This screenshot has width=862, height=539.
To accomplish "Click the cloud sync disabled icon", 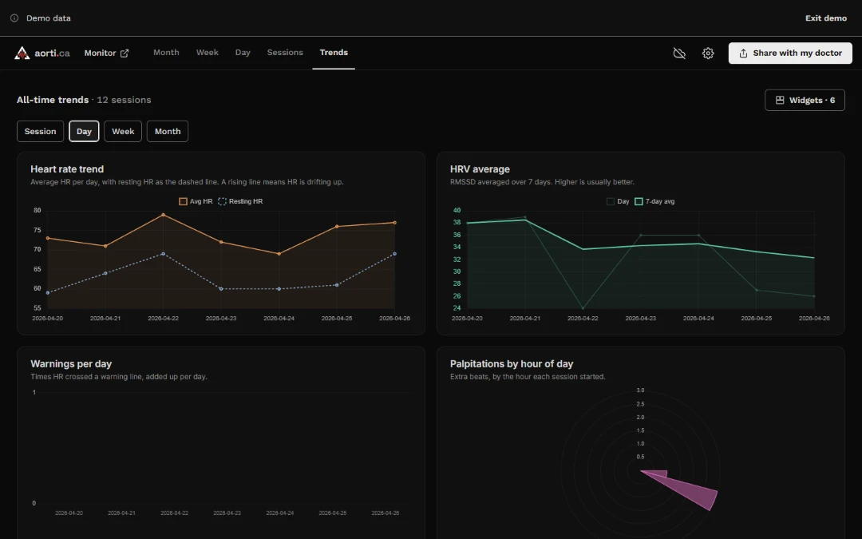I will pyautogui.click(x=679, y=53).
